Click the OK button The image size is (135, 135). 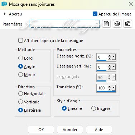point(41,130)
